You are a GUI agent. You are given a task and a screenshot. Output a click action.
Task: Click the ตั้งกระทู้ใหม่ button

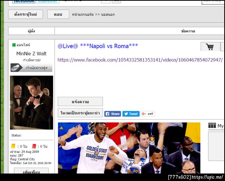(x=25, y=14)
